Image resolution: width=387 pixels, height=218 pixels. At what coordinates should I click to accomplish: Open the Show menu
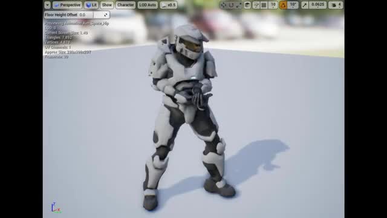coord(107,5)
